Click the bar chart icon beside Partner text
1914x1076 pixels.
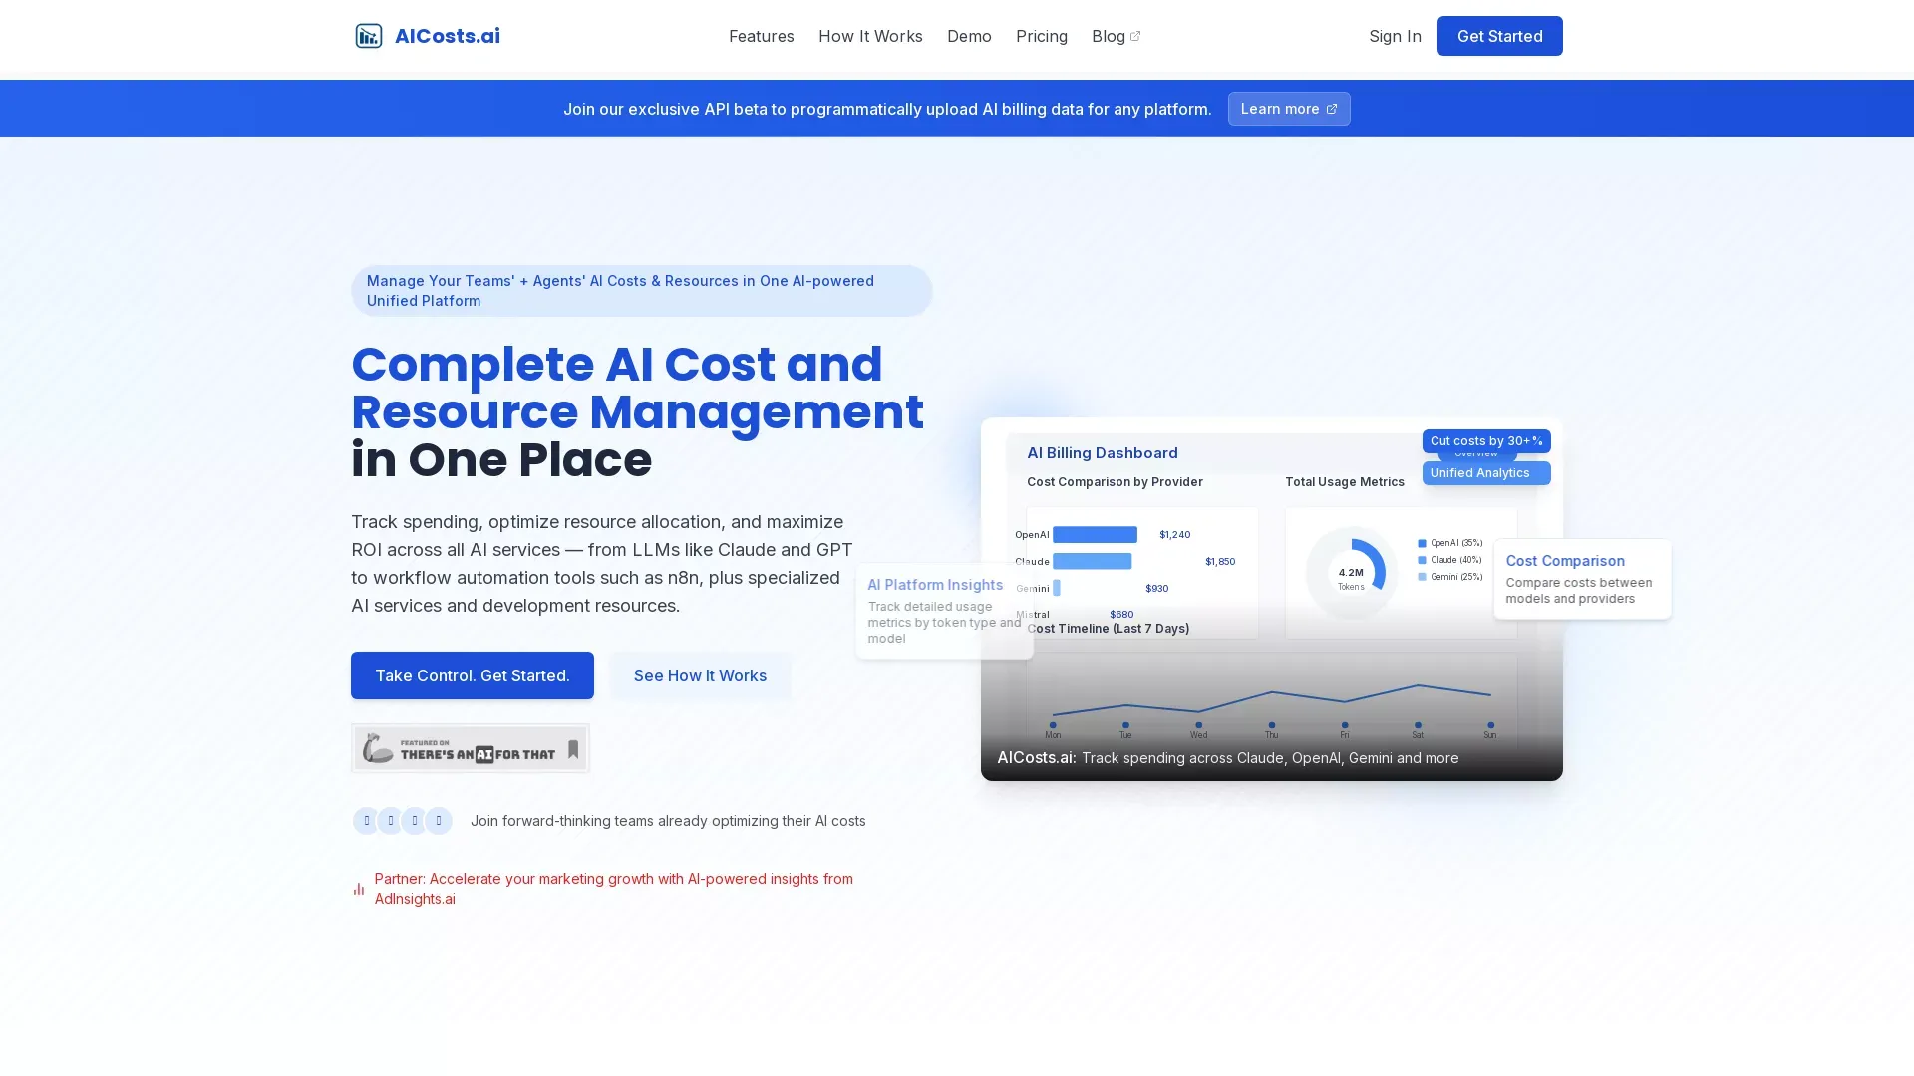coord(359,888)
